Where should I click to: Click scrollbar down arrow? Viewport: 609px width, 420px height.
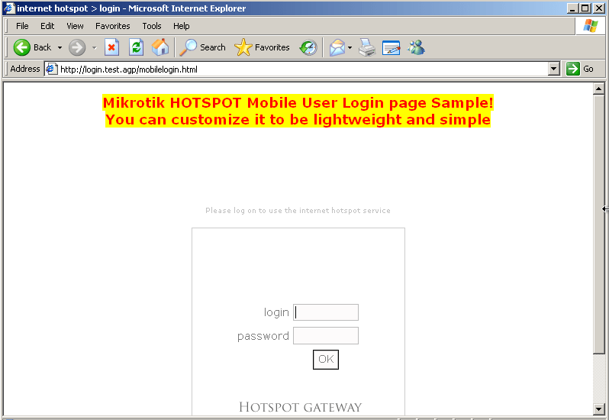click(x=599, y=409)
